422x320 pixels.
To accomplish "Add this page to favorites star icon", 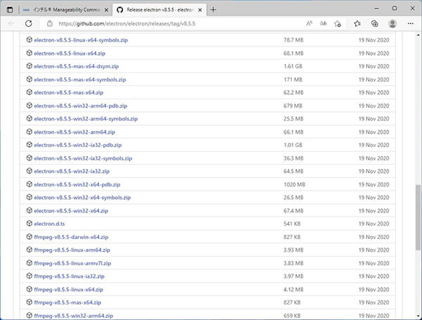I will 338,24.
